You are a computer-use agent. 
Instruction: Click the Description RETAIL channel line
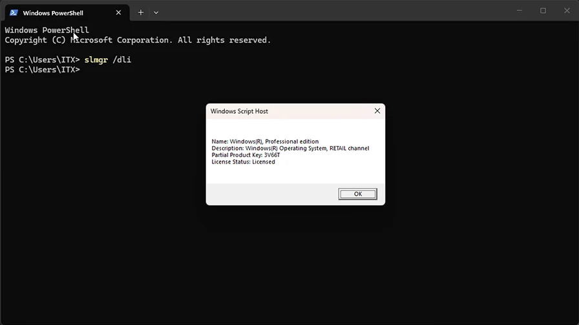(290, 148)
